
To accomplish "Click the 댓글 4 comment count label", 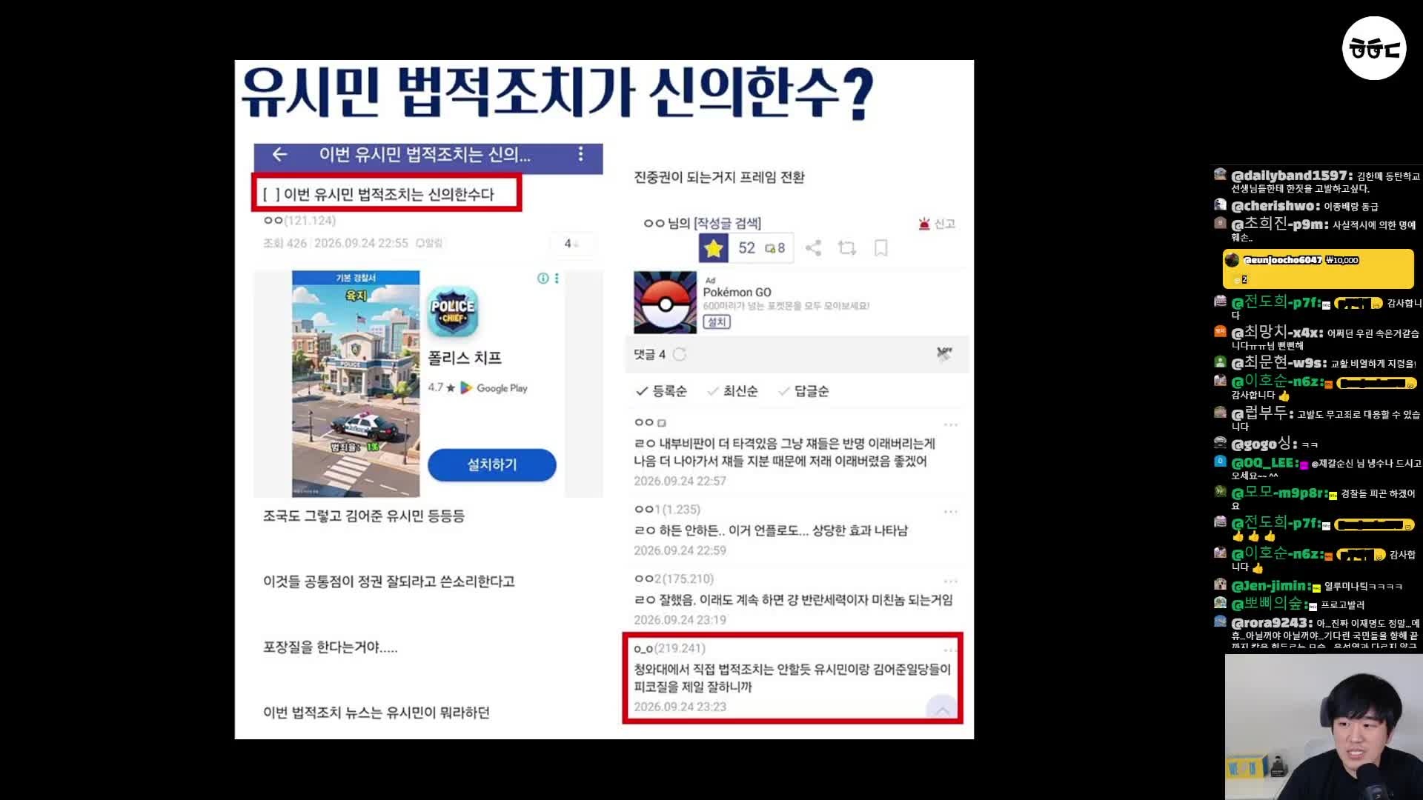I will click(x=649, y=355).
